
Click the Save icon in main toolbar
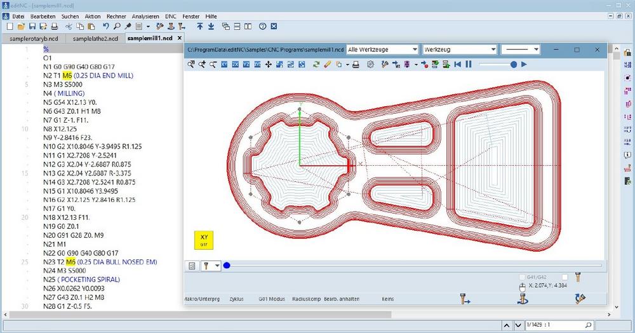tap(32, 27)
